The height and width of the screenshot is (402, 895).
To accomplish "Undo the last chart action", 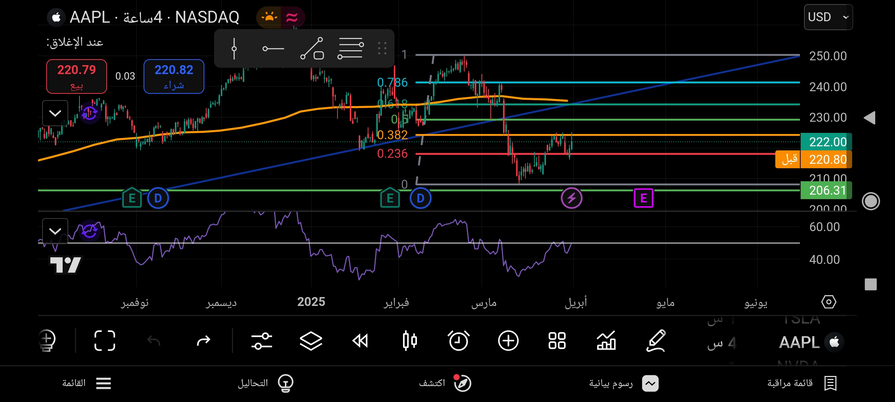I will (154, 341).
